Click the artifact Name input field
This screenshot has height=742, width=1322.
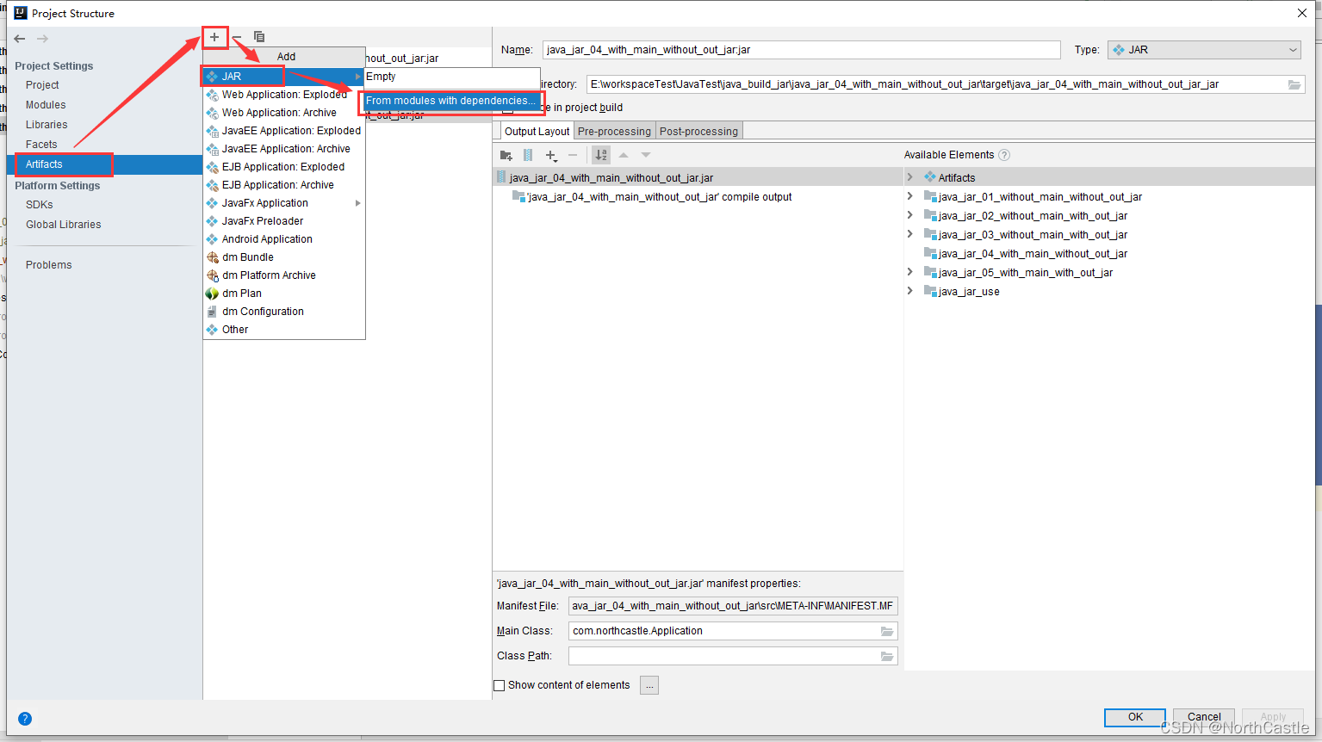click(x=801, y=50)
